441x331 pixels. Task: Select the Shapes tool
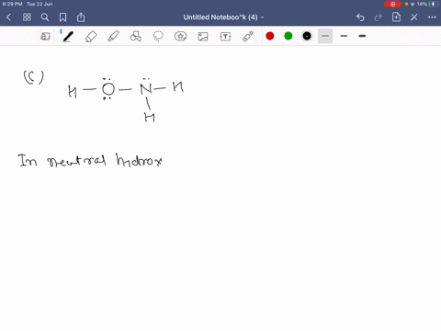pos(136,36)
